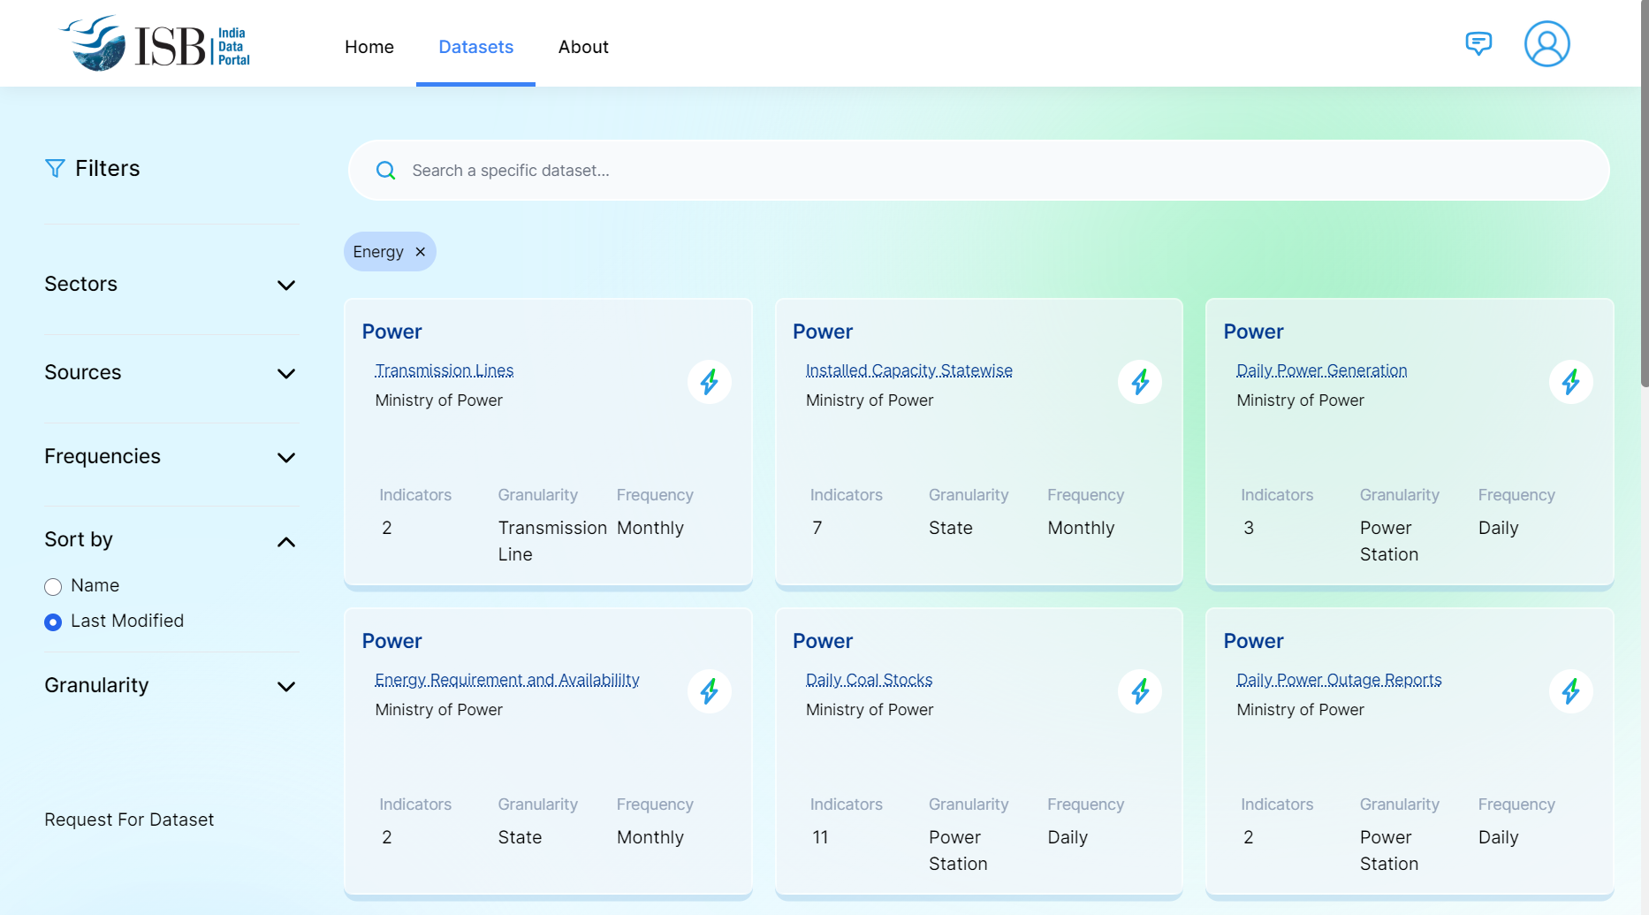1649x915 pixels.
Task: Click lightning icon on Transmission Lines card
Action: point(709,382)
